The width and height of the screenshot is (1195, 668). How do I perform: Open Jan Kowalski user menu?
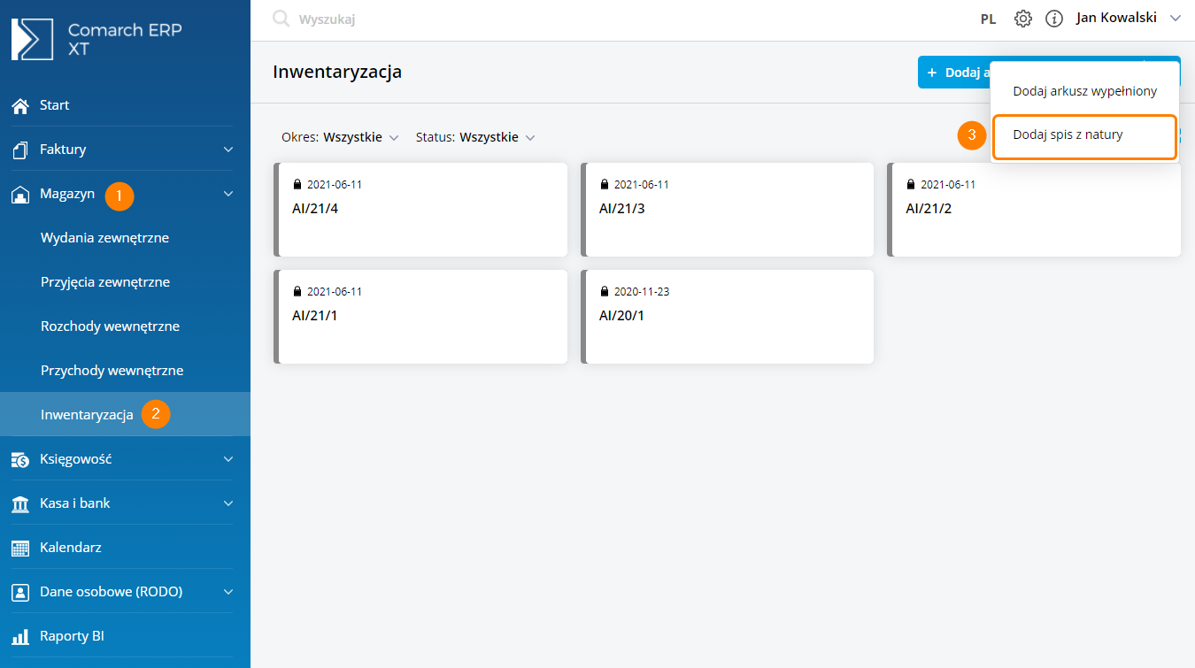[x=1129, y=18]
